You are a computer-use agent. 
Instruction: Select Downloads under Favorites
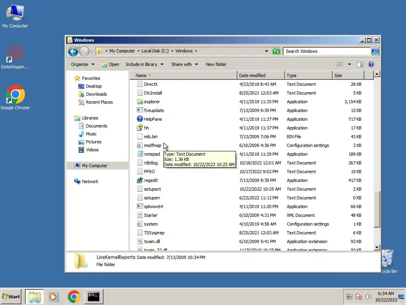(x=96, y=94)
